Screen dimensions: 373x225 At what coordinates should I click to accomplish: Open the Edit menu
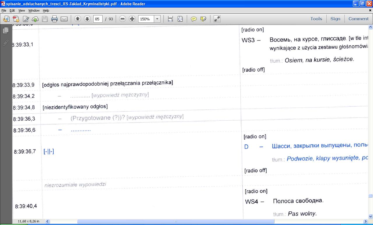tap(12, 10)
